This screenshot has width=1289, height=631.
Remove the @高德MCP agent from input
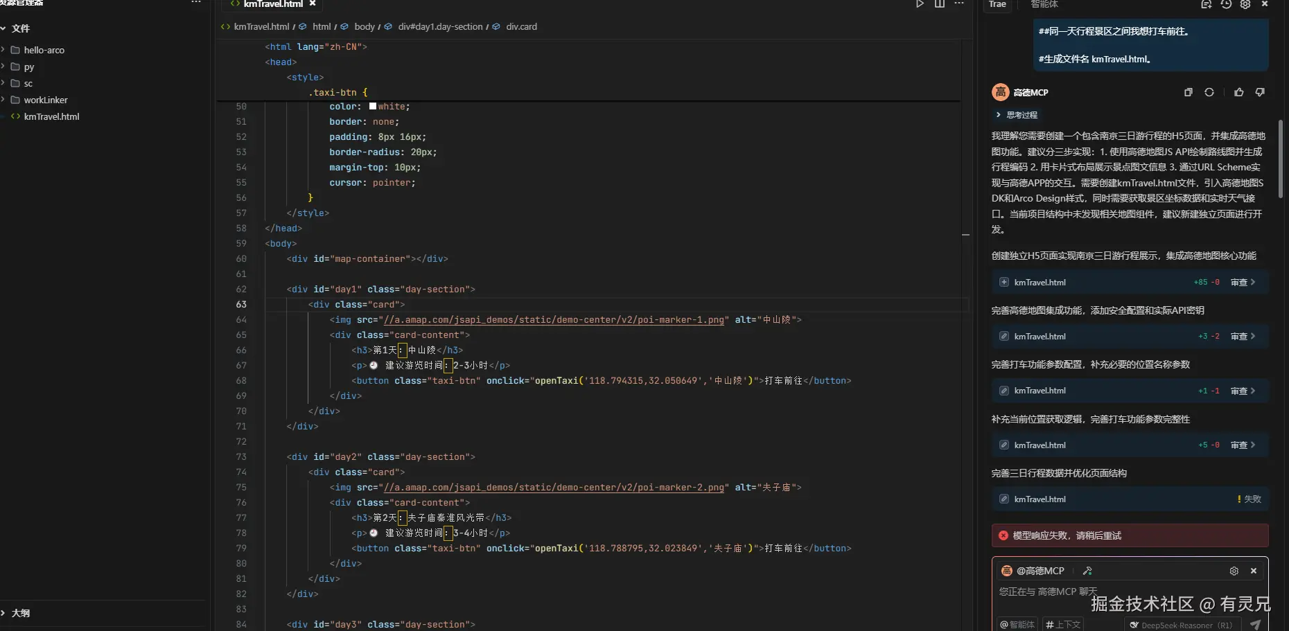coord(1253,571)
